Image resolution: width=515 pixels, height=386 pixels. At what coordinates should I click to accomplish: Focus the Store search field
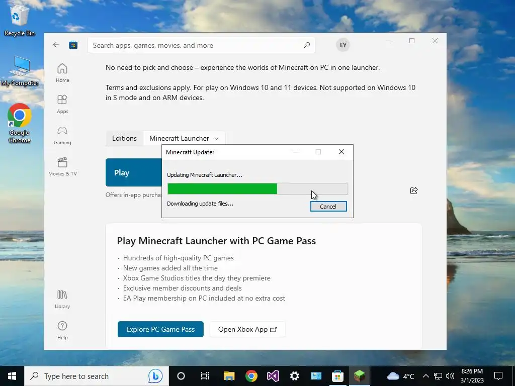coord(201,45)
